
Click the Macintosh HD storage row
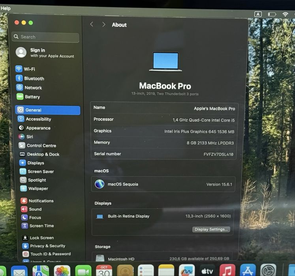[162, 259]
